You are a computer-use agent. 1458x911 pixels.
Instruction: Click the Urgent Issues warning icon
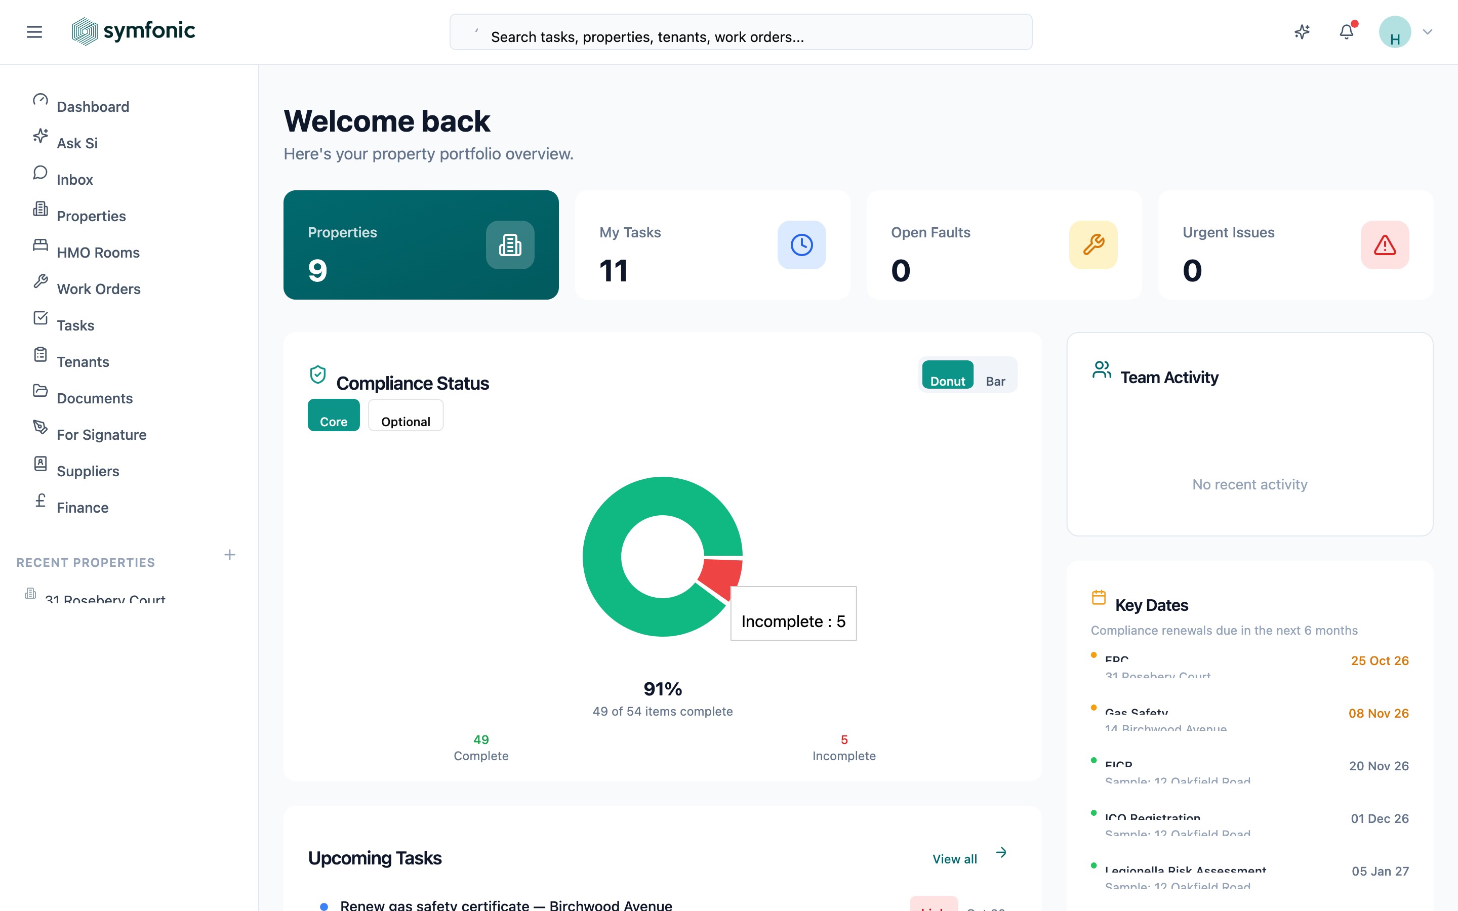click(1385, 245)
